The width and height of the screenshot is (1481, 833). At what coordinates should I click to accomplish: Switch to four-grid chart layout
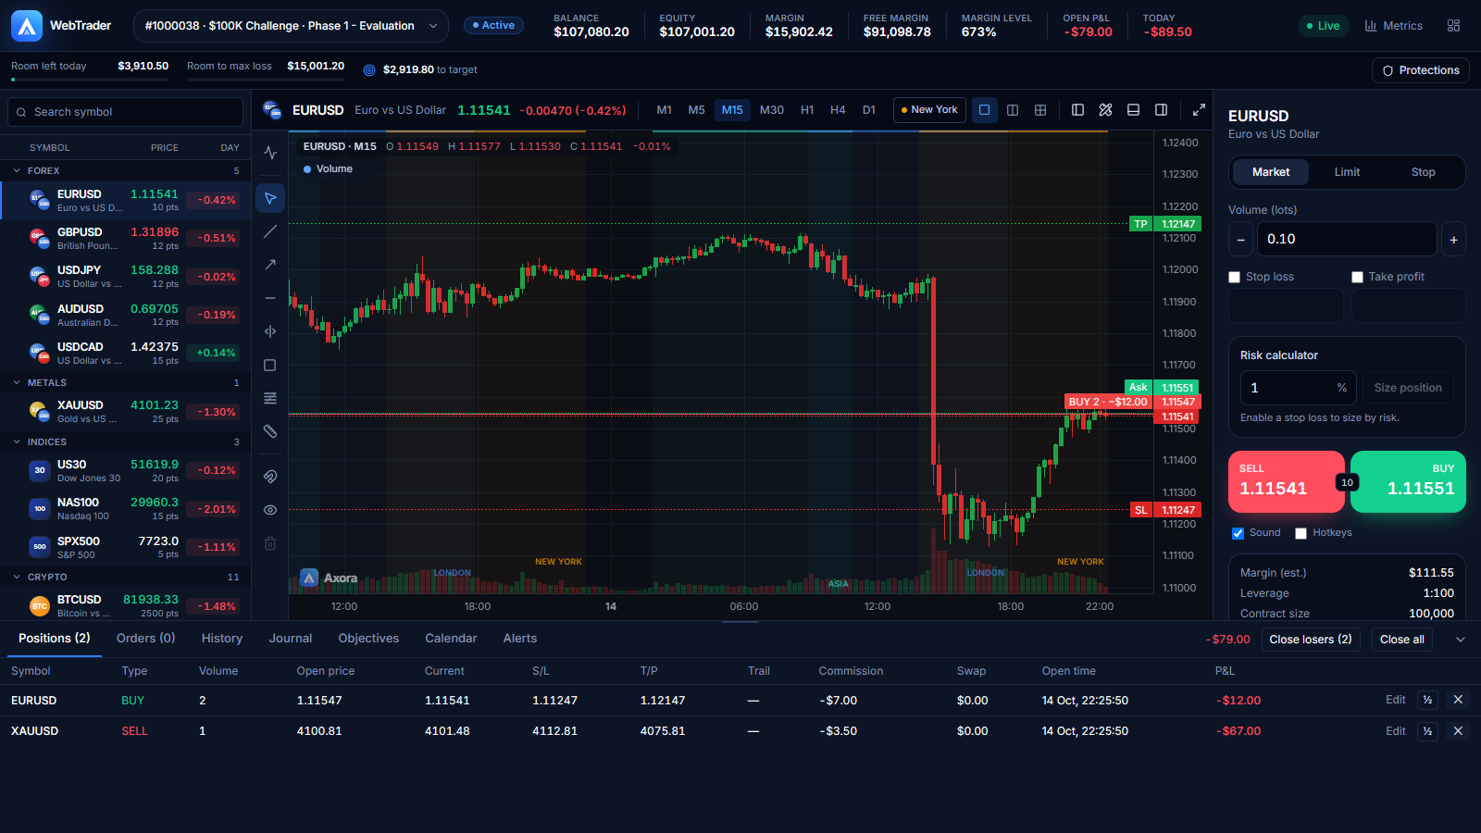(x=1040, y=110)
